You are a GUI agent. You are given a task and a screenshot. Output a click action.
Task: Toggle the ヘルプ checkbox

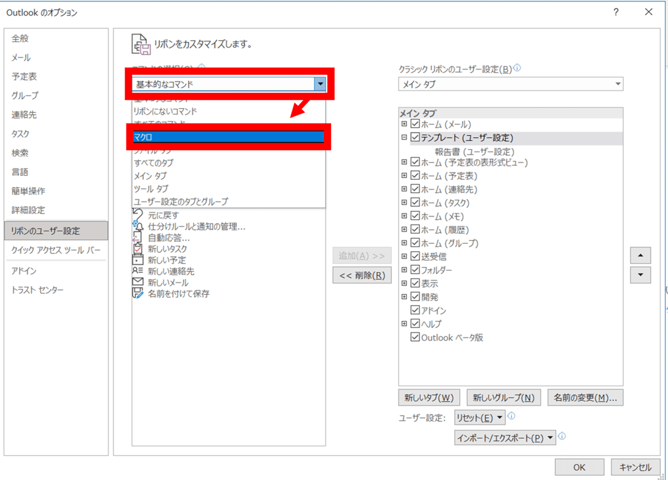click(415, 324)
